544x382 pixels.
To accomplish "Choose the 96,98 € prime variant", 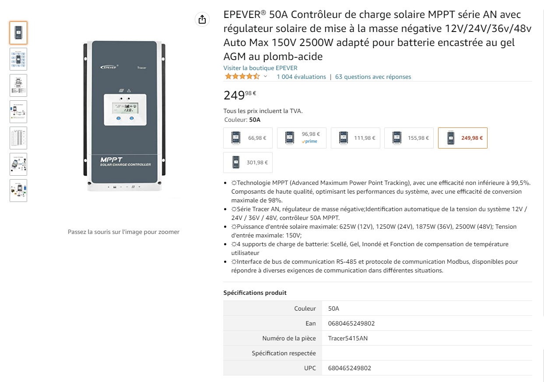I will (x=302, y=138).
